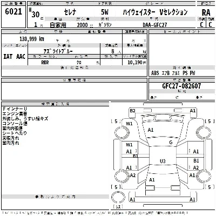Click the note 室内内張傷
This screenshot has height=216, width=216.
[12, 129]
